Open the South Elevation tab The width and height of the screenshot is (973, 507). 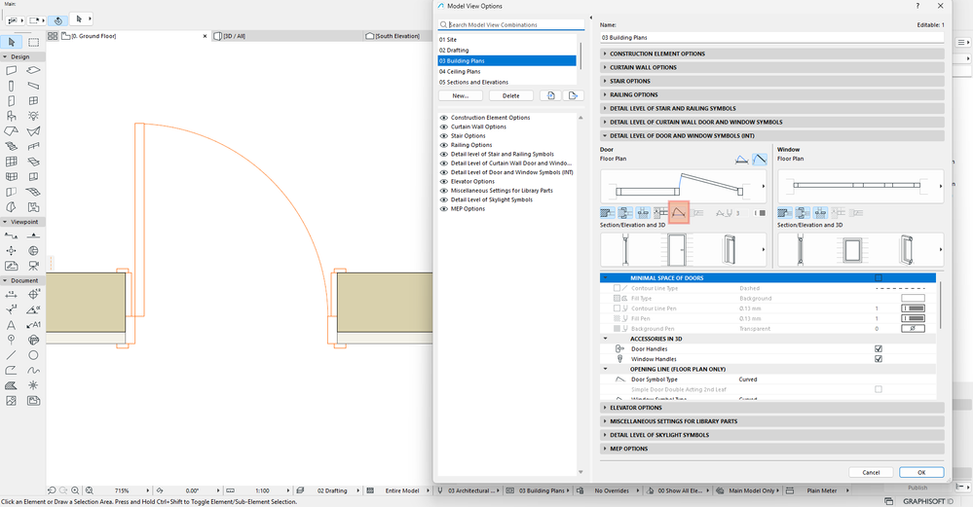pos(397,36)
